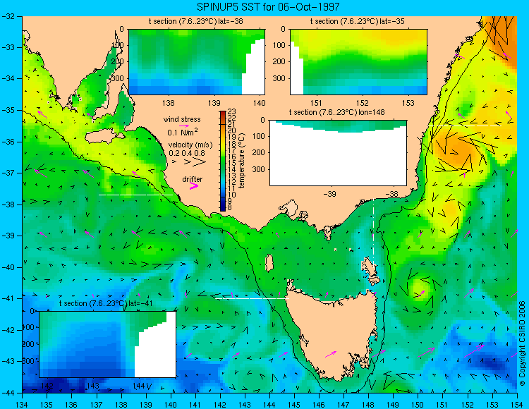Click the "200" depth label of lat=-35 inset
529x409 pixels.
279,62
